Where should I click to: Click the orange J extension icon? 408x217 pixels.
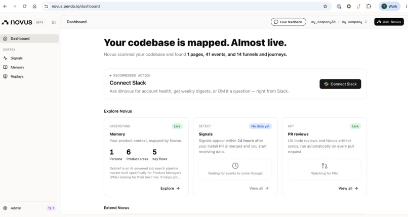pos(358,6)
